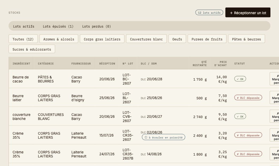Click the OK status badge for Beurre de cacao
The height and width of the screenshot is (166, 279).
(x=240, y=79)
